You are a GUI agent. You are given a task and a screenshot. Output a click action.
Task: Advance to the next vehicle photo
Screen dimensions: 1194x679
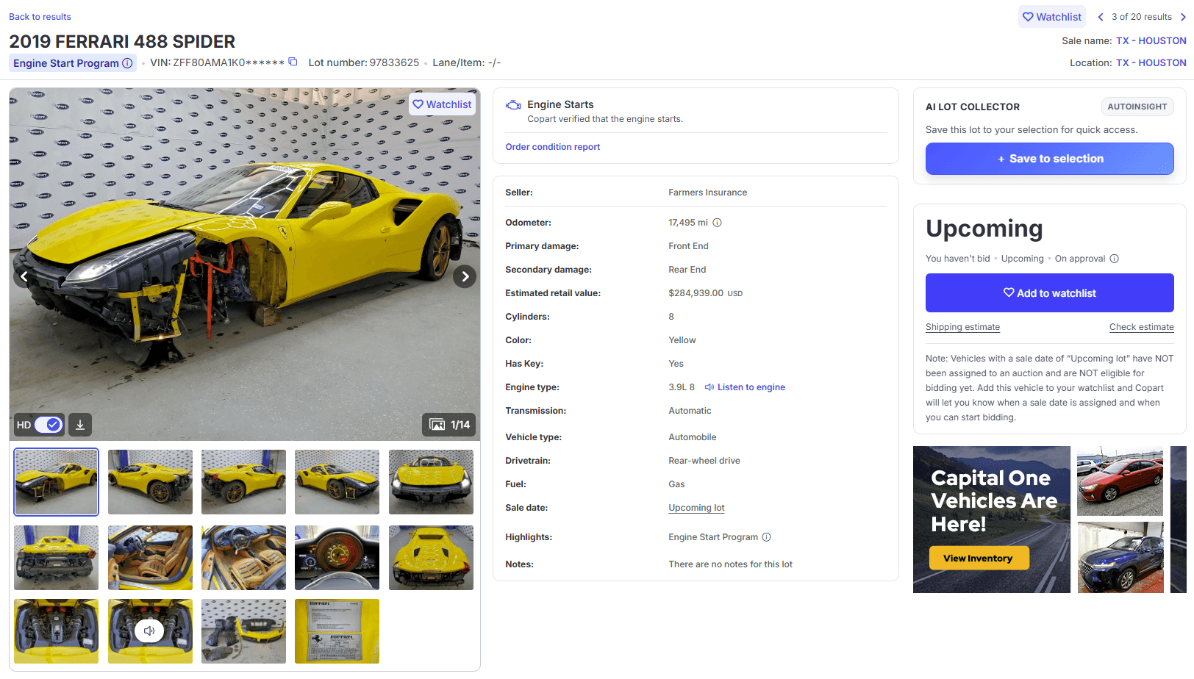[x=465, y=276]
